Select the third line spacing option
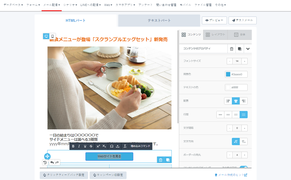Screen dimensions: 291x180 (x=236, y=115)
